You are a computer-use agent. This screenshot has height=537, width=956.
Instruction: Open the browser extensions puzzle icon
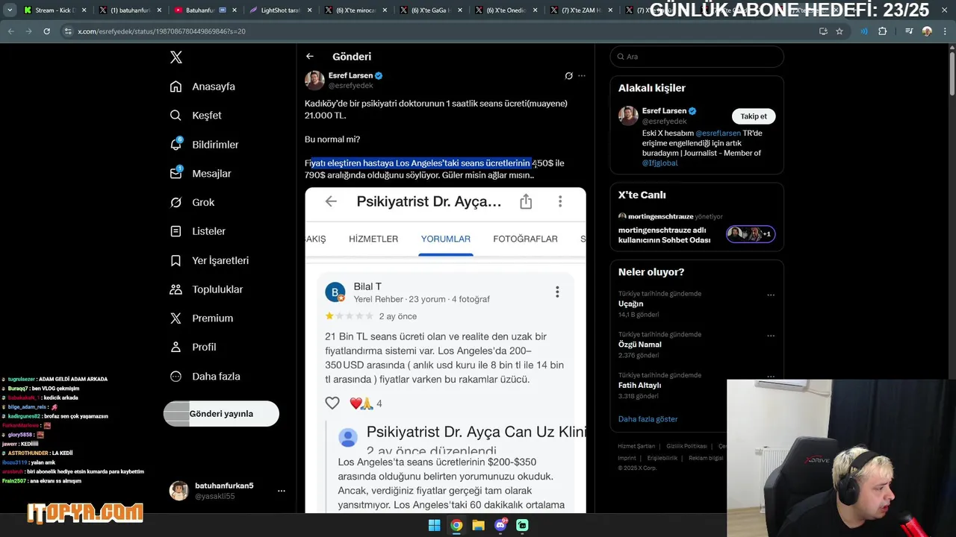pyautogui.click(x=882, y=31)
